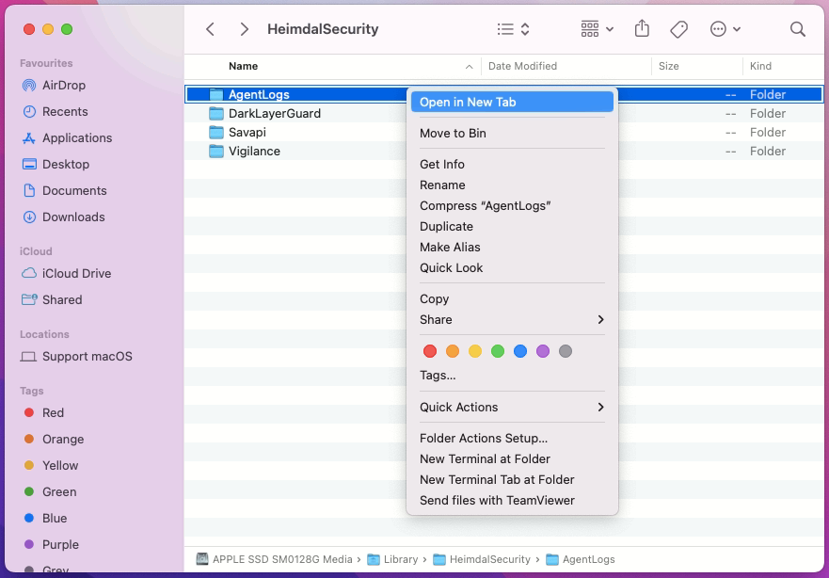Choose Open in New Tab
The height and width of the screenshot is (578, 829).
(x=512, y=102)
